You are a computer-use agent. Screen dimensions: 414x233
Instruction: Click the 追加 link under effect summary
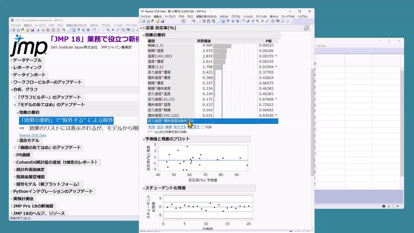(160, 127)
